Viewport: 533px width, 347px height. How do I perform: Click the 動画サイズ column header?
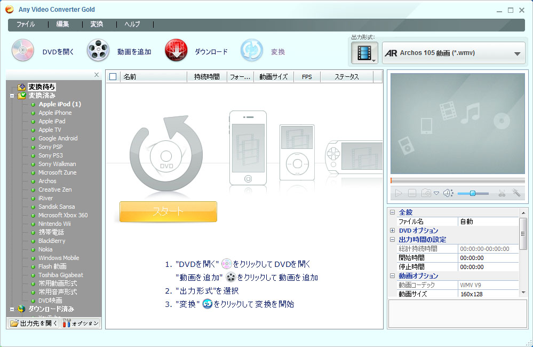pos(273,77)
